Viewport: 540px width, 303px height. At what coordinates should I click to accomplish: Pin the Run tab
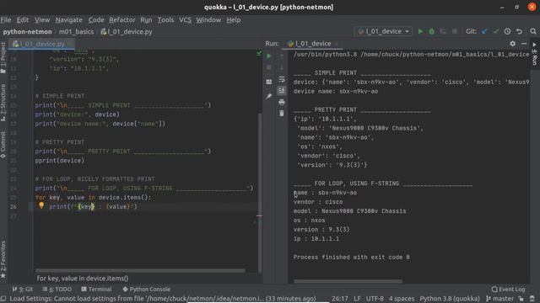click(269, 96)
